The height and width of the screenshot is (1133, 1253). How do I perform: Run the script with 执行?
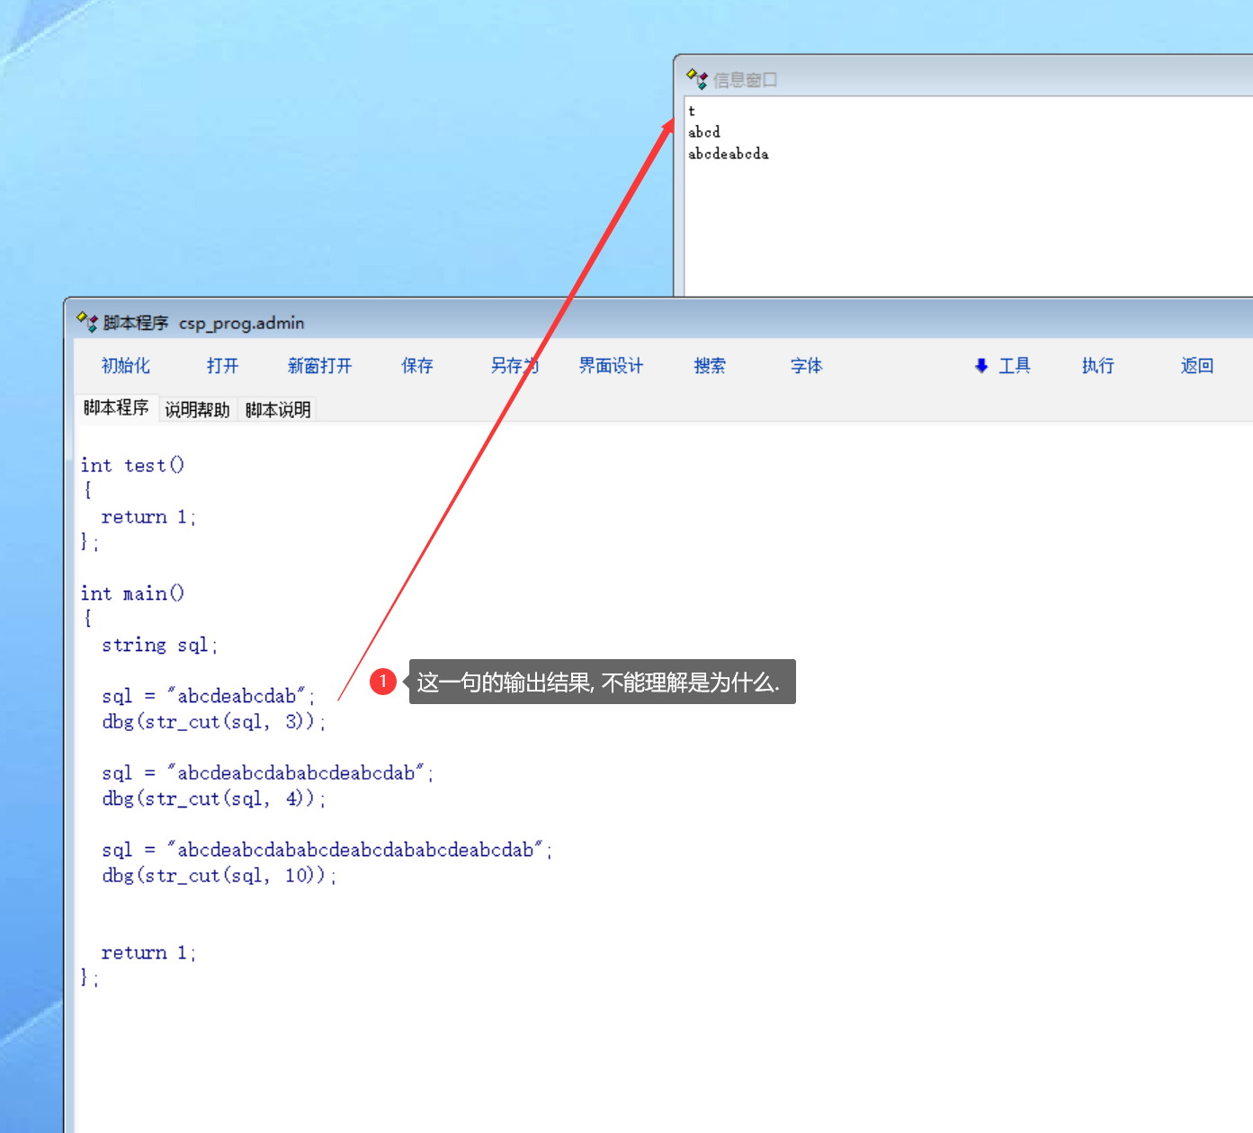(x=1097, y=366)
